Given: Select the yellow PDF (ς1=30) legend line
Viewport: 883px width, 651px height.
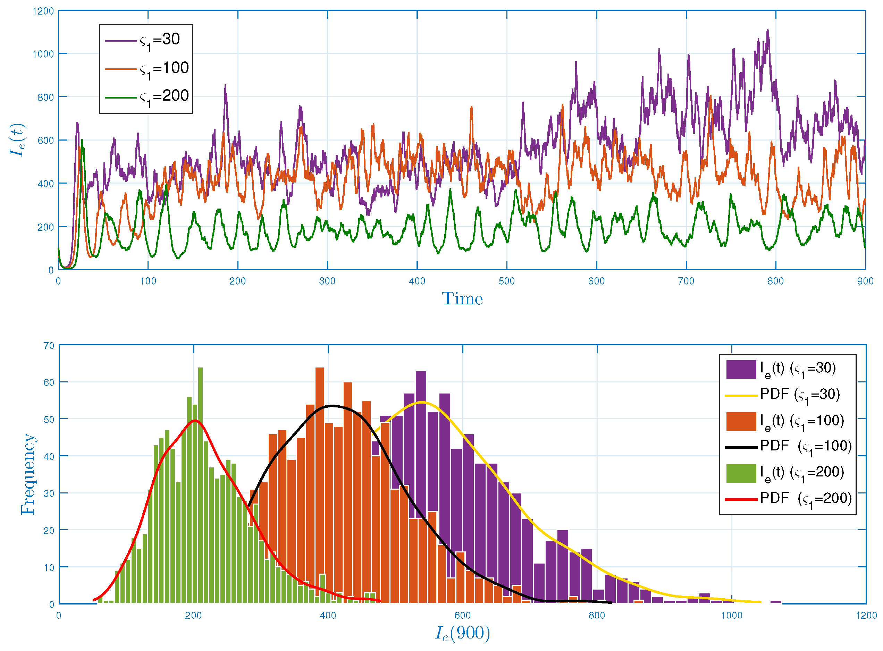Looking at the screenshot, I should coord(741,395).
